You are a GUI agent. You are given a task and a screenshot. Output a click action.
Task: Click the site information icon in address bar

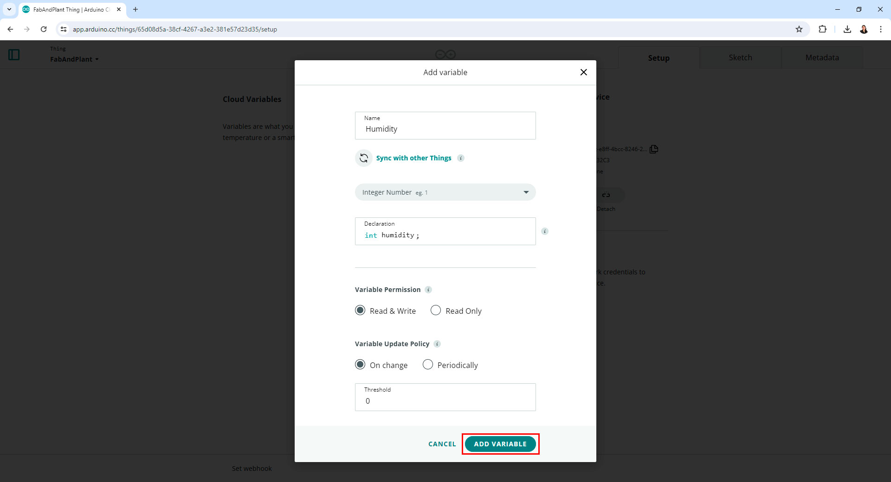point(64,29)
